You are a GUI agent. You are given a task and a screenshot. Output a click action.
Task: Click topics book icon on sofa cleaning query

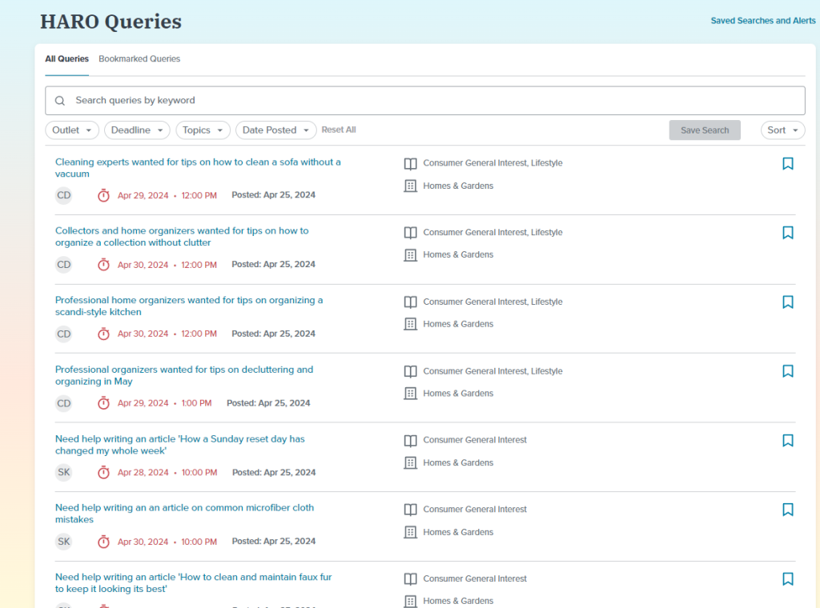tap(411, 163)
